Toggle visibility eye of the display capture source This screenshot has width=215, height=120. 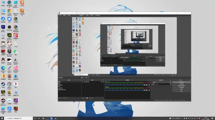coord(102,82)
